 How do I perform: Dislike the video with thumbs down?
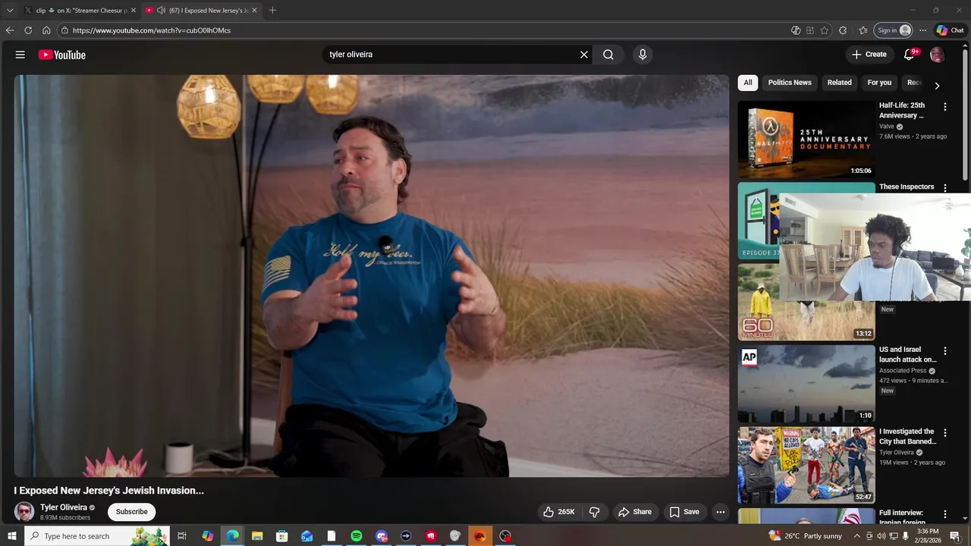point(595,512)
